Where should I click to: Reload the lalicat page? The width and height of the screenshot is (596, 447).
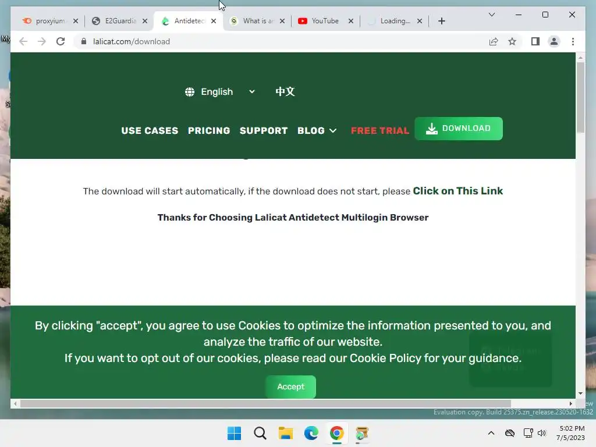coord(61,41)
